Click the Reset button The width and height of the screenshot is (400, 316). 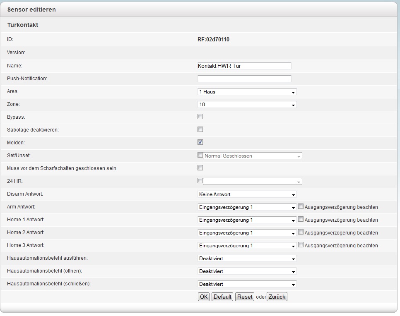[245, 297]
